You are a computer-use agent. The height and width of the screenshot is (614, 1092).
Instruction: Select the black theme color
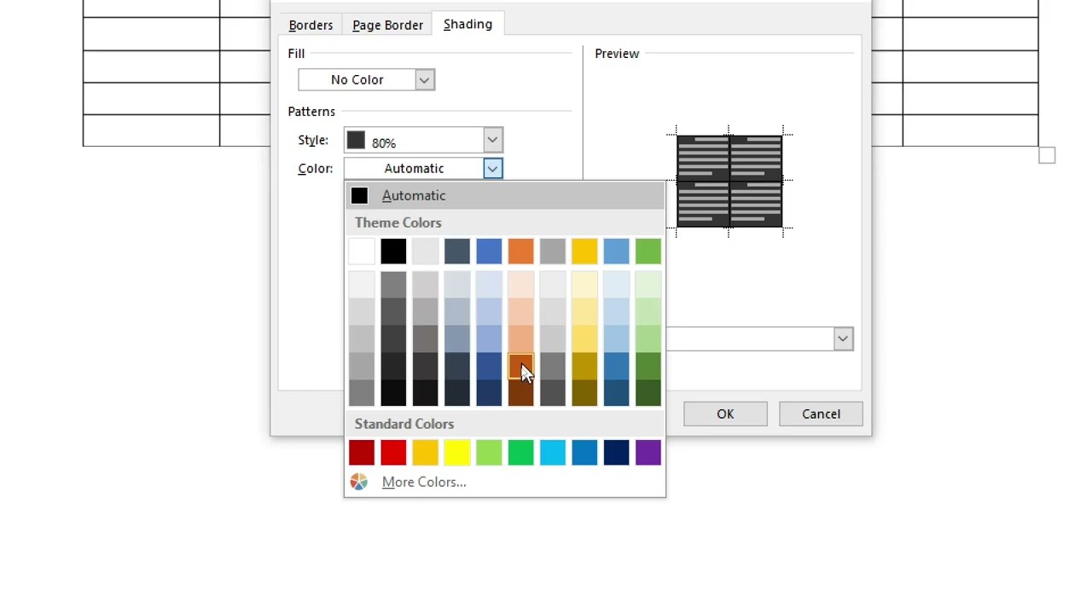(x=392, y=250)
